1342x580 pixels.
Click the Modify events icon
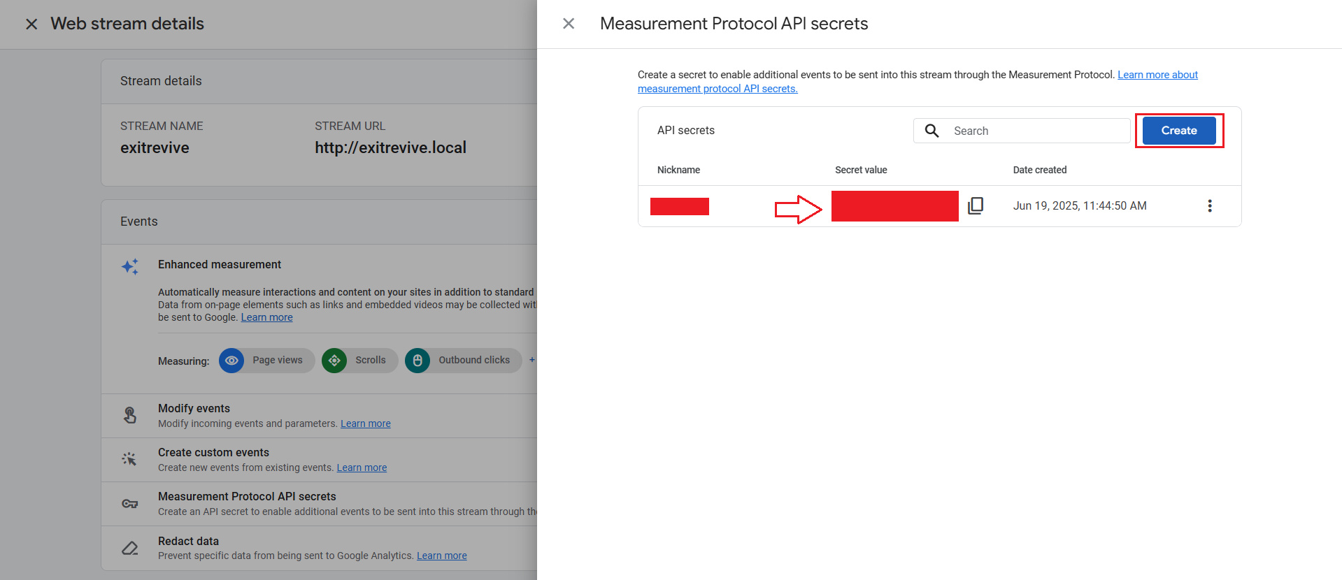point(129,414)
